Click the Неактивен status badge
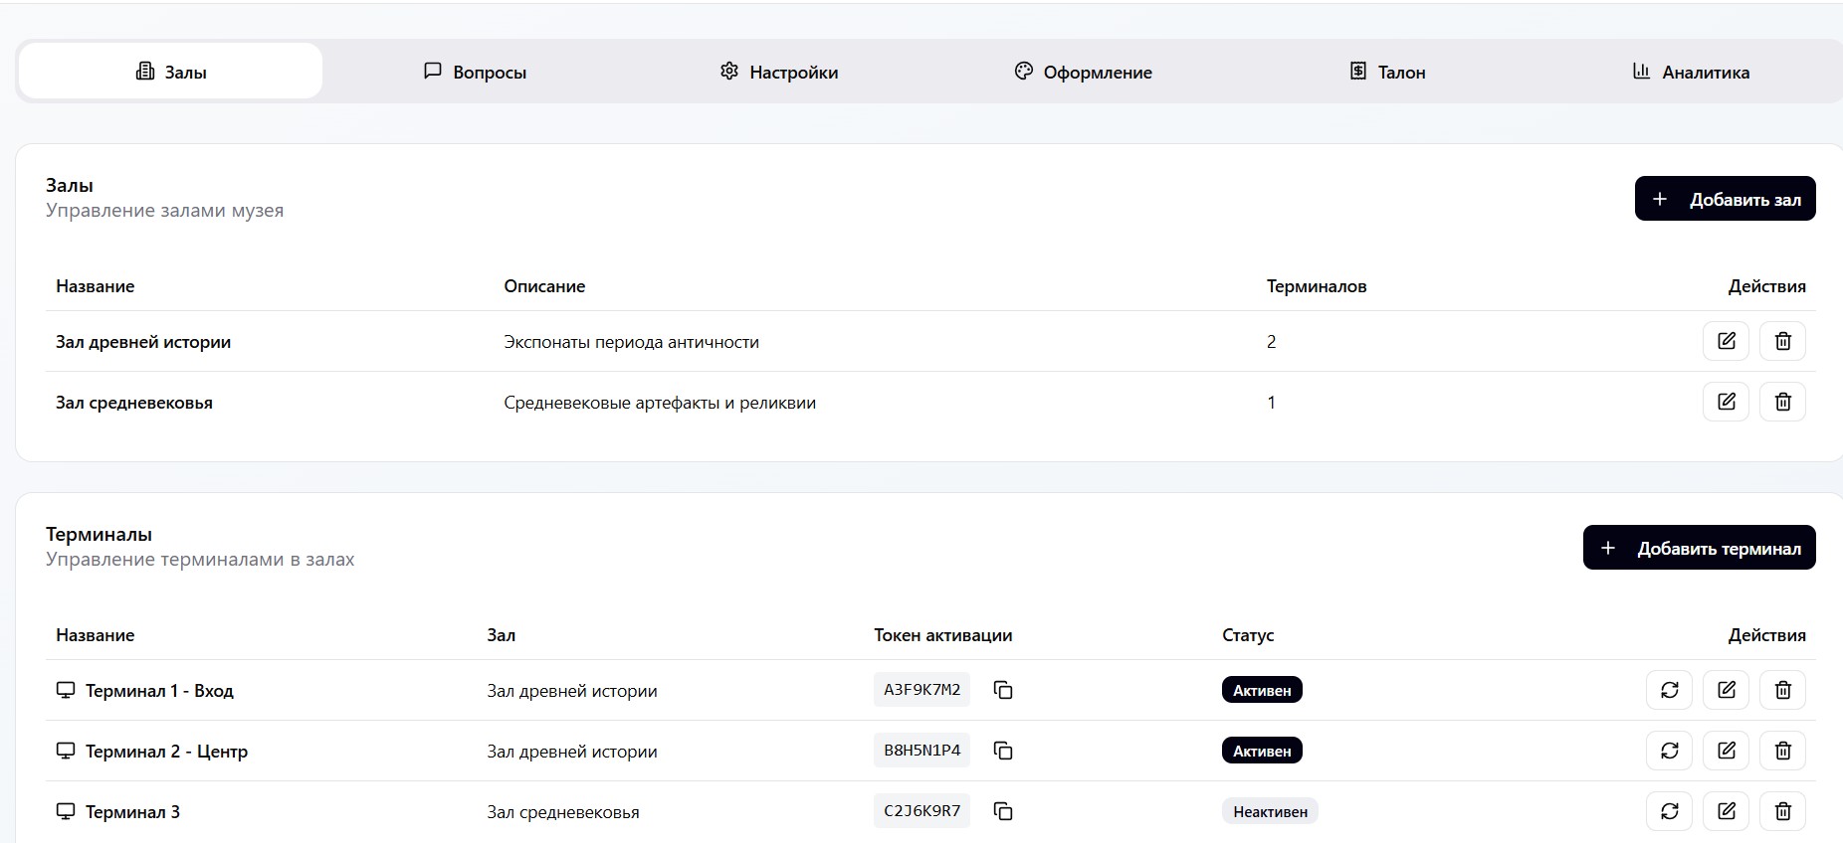This screenshot has width=1843, height=843. 1270,811
